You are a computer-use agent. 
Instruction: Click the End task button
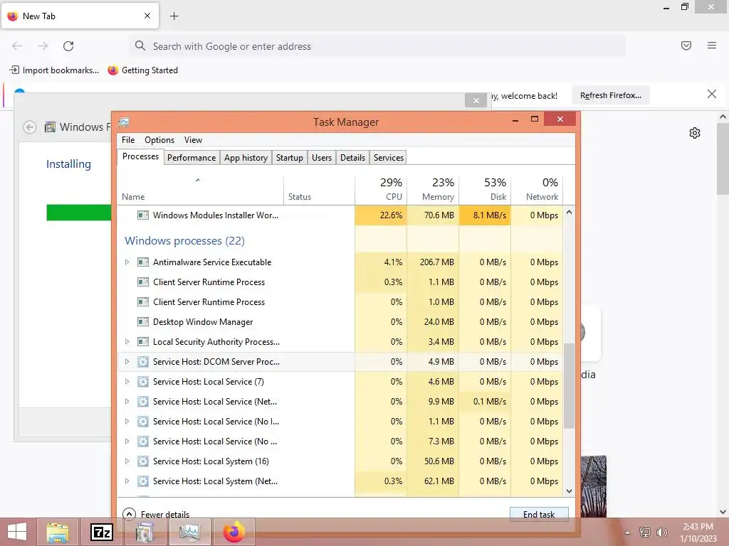pos(539,514)
